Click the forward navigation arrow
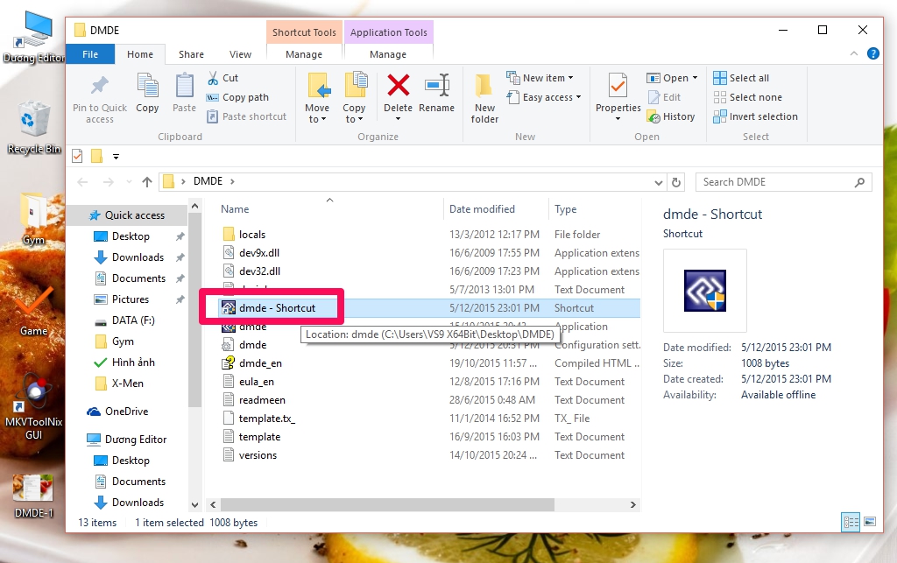 108,182
